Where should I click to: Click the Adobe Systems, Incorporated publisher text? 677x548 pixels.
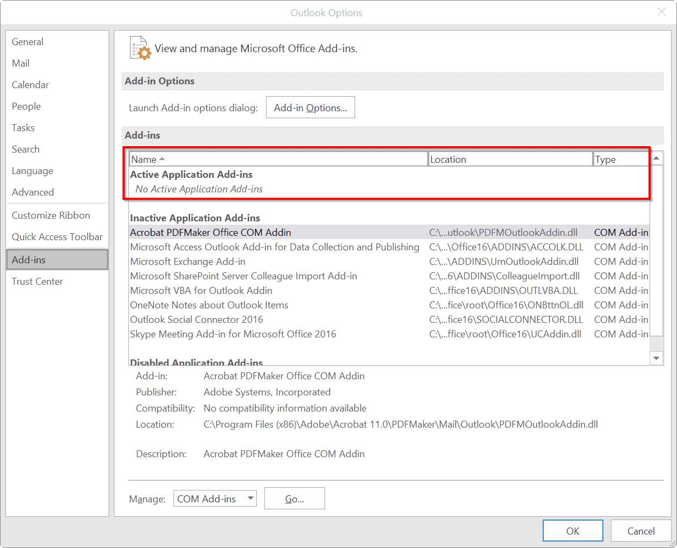tap(267, 392)
